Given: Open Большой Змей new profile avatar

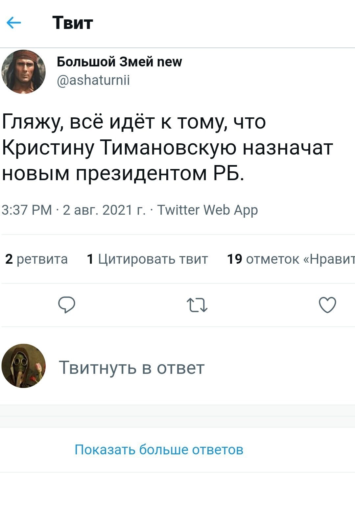Looking at the screenshot, I should [24, 72].
